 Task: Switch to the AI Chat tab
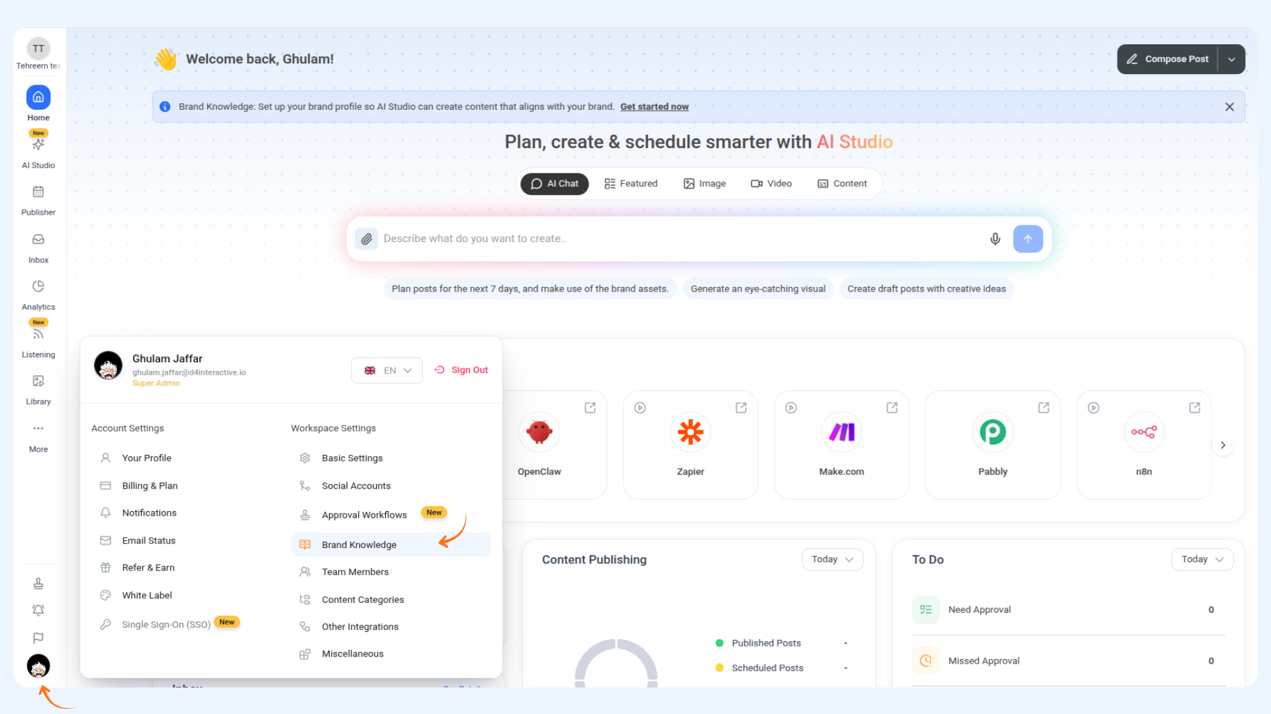pos(555,184)
